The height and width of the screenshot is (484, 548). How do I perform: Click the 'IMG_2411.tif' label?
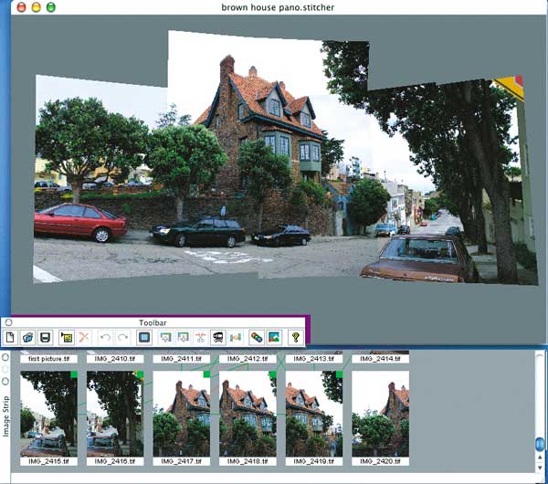coord(182,359)
